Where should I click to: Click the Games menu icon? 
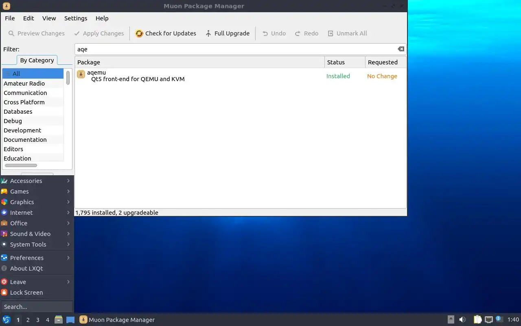(4, 191)
